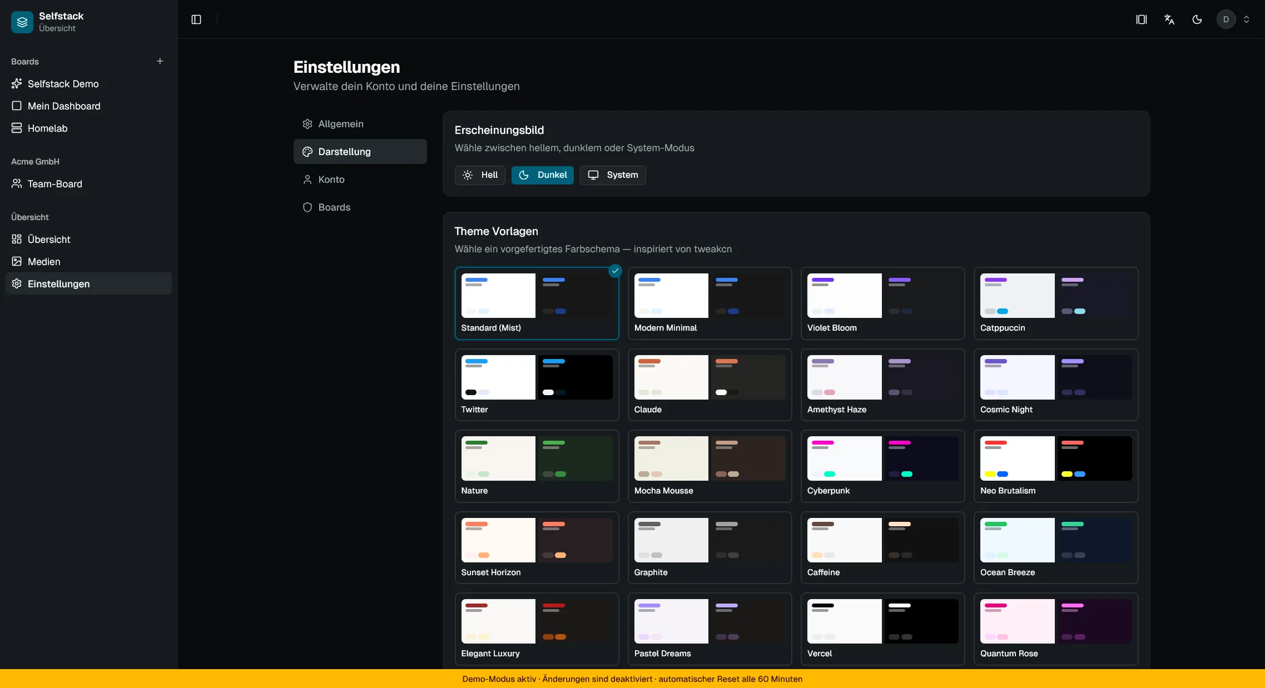Open Homelab board in sidebar

(89, 128)
